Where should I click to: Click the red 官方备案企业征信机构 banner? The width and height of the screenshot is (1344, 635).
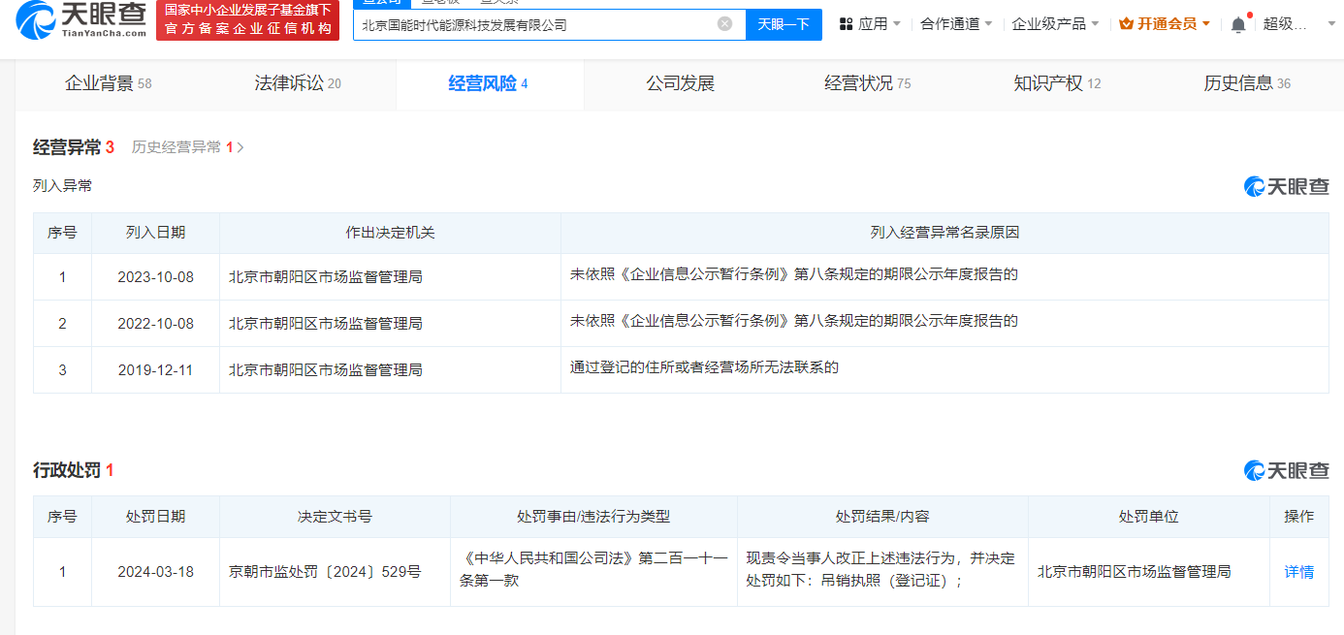pos(247,20)
